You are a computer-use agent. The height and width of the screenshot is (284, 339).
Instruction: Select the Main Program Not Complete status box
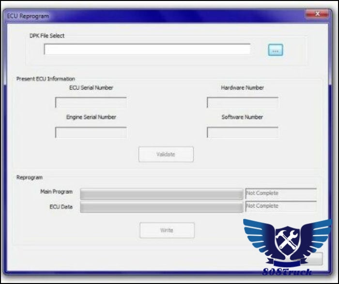tap(281, 193)
